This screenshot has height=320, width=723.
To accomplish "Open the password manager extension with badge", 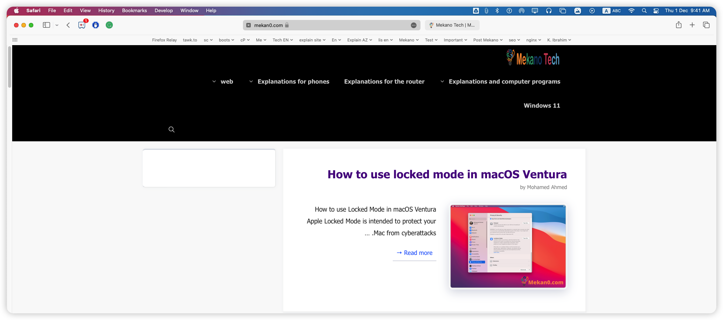I will pos(82,25).
